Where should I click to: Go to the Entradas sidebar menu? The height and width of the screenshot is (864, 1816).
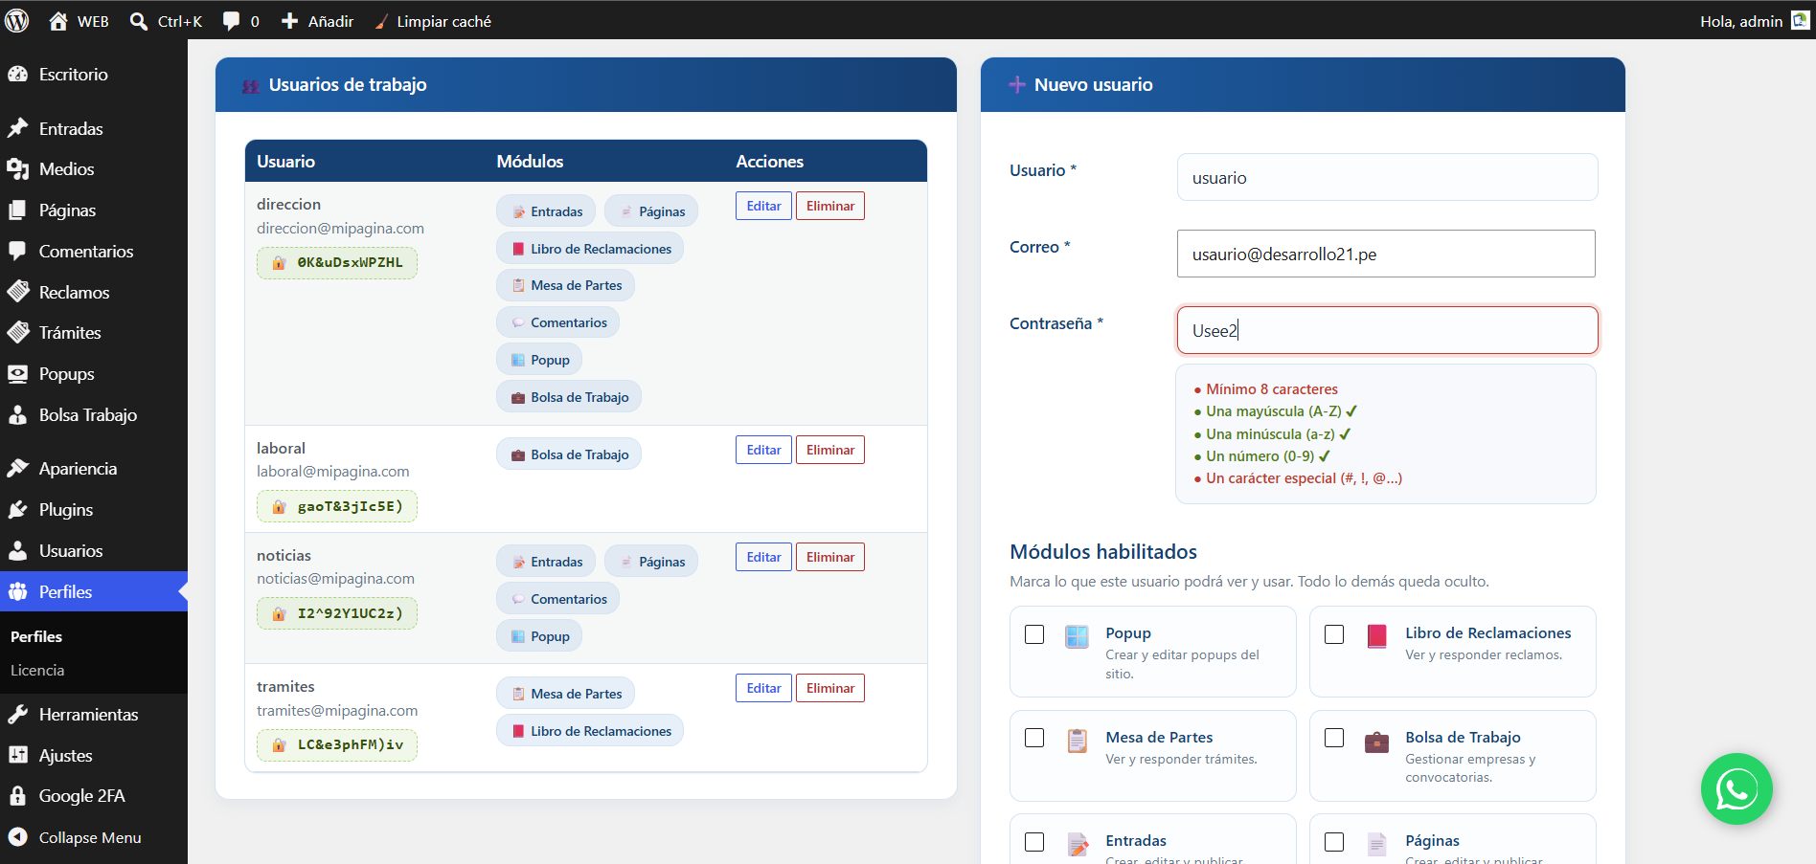[x=94, y=128]
